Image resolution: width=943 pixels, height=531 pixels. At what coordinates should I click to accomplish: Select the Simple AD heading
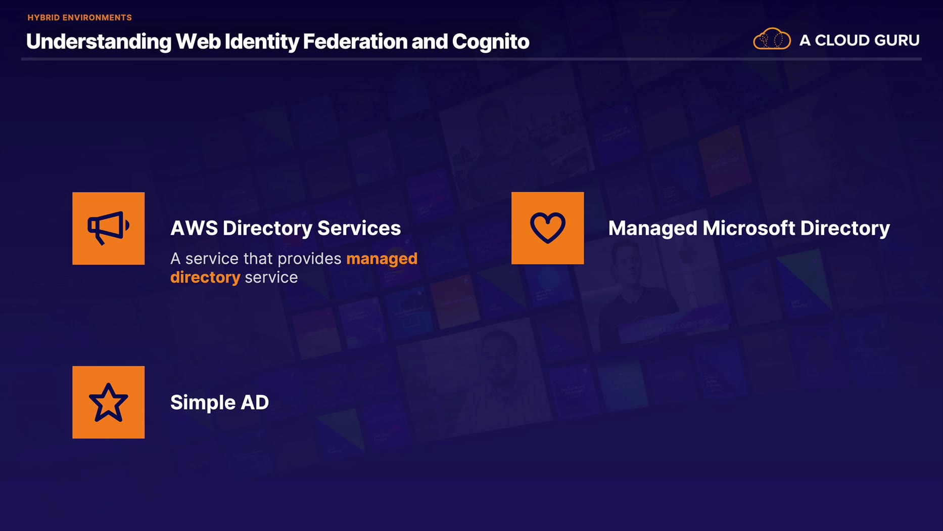(219, 403)
